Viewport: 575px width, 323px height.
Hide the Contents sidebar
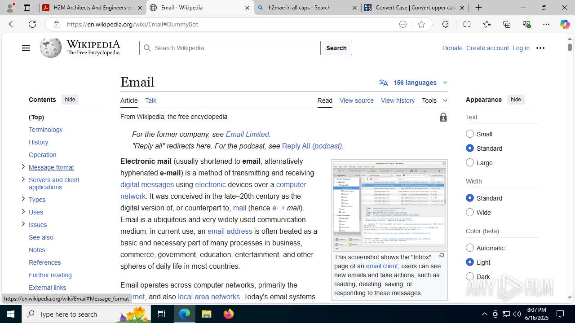pyautogui.click(x=70, y=100)
